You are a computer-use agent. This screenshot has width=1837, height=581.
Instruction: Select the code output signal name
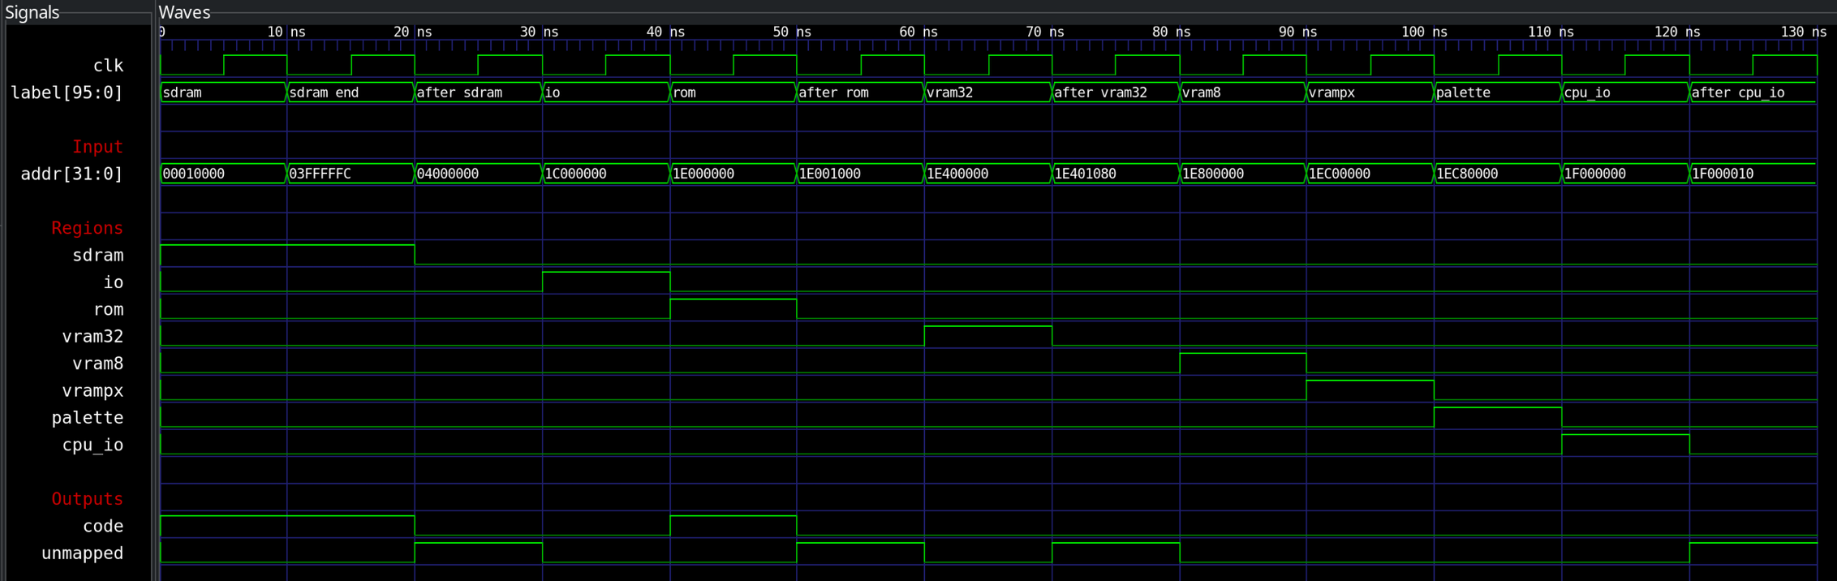pos(102,526)
